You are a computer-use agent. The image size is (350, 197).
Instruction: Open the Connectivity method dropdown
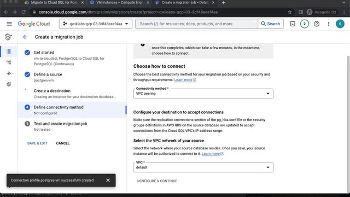(203, 94)
